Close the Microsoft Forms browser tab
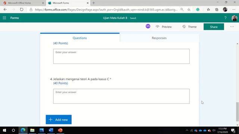This screenshot has width=239, height=134. [x=88, y=3]
